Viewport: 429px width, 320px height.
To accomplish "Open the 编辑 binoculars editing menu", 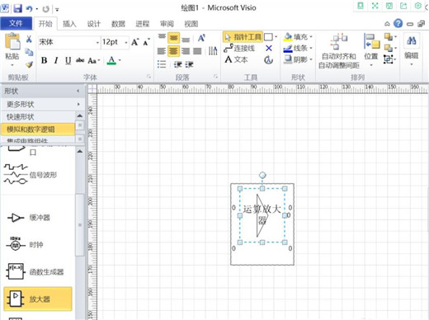I will [412, 49].
